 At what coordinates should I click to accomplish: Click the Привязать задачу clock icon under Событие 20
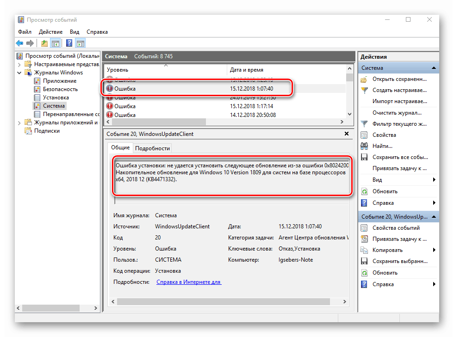[x=364, y=239]
